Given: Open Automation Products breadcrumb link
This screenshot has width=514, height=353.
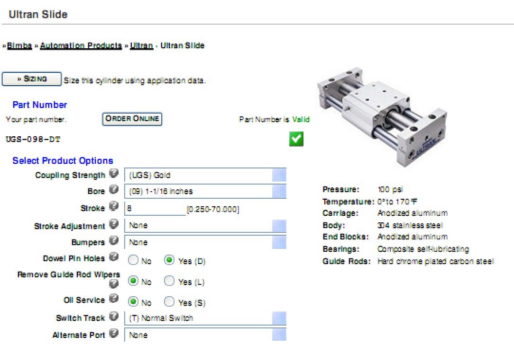Looking at the screenshot, I should click(81, 45).
